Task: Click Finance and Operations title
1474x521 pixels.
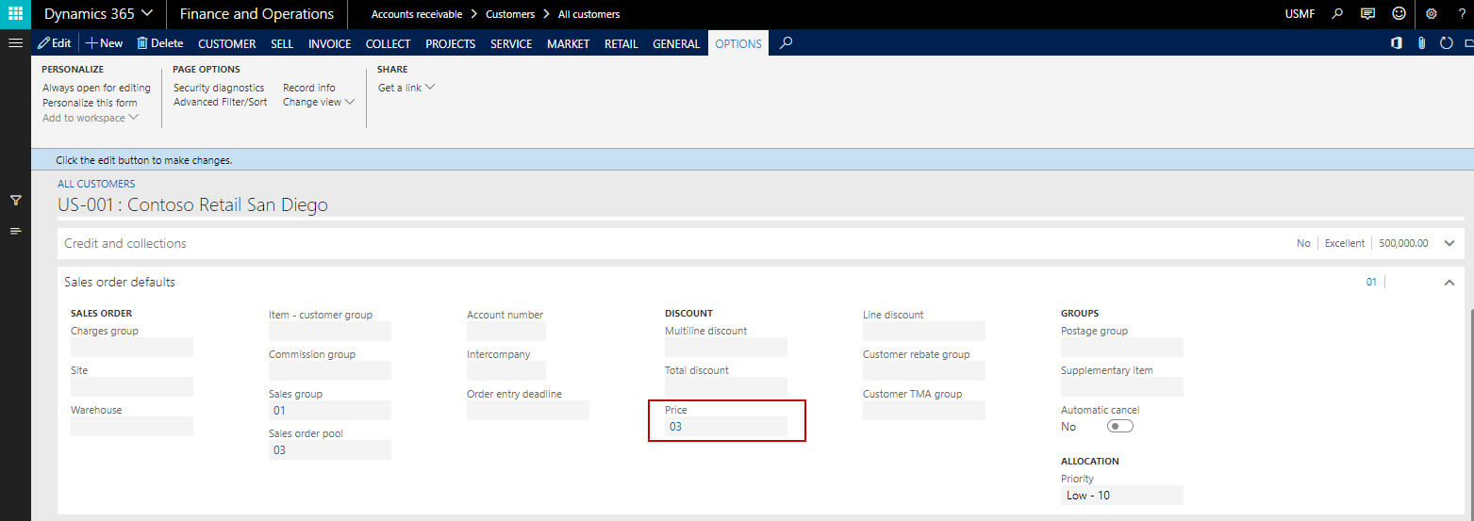Action: pos(257,14)
